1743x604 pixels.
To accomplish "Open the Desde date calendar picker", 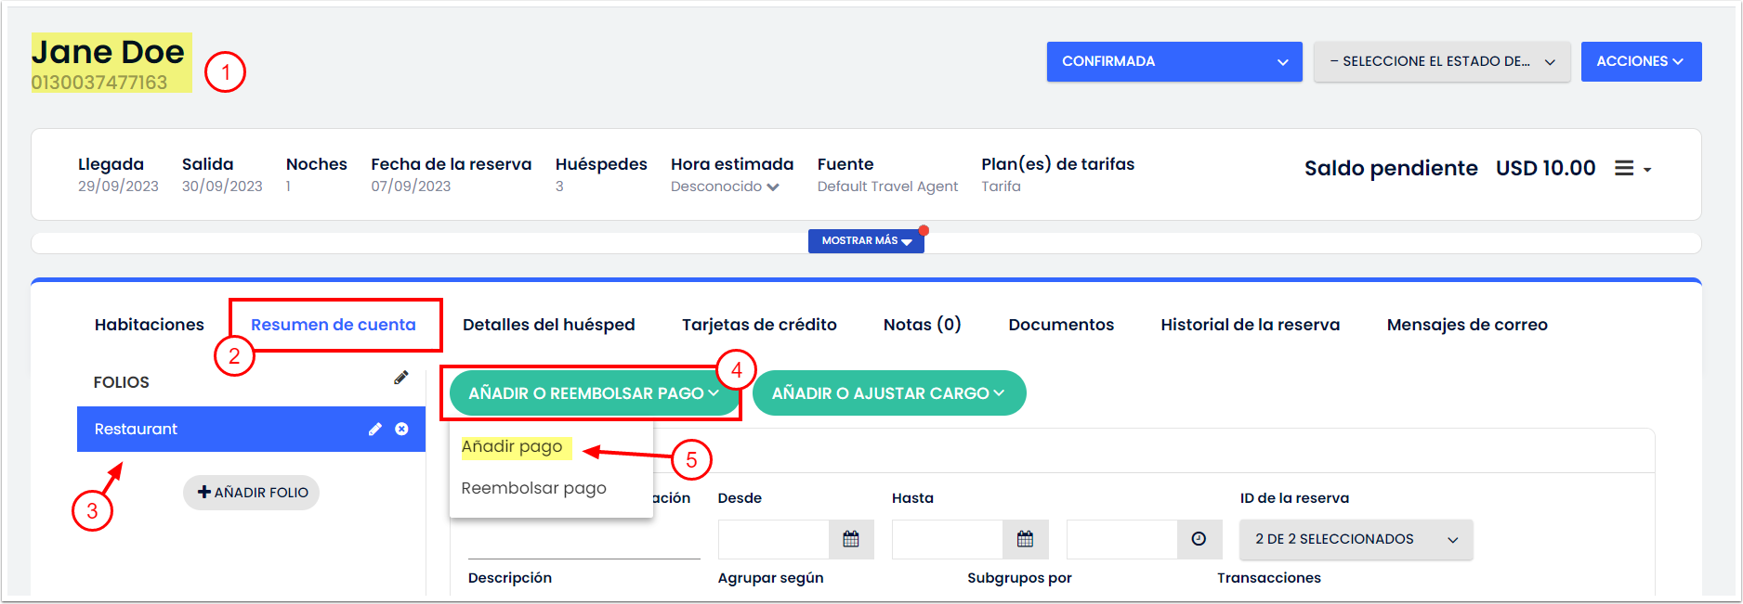I will [x=850, y=539].
